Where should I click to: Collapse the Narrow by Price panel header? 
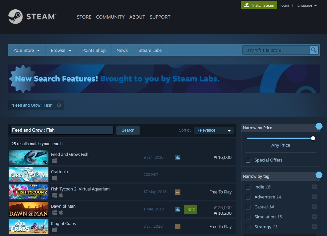pos(280,128)
